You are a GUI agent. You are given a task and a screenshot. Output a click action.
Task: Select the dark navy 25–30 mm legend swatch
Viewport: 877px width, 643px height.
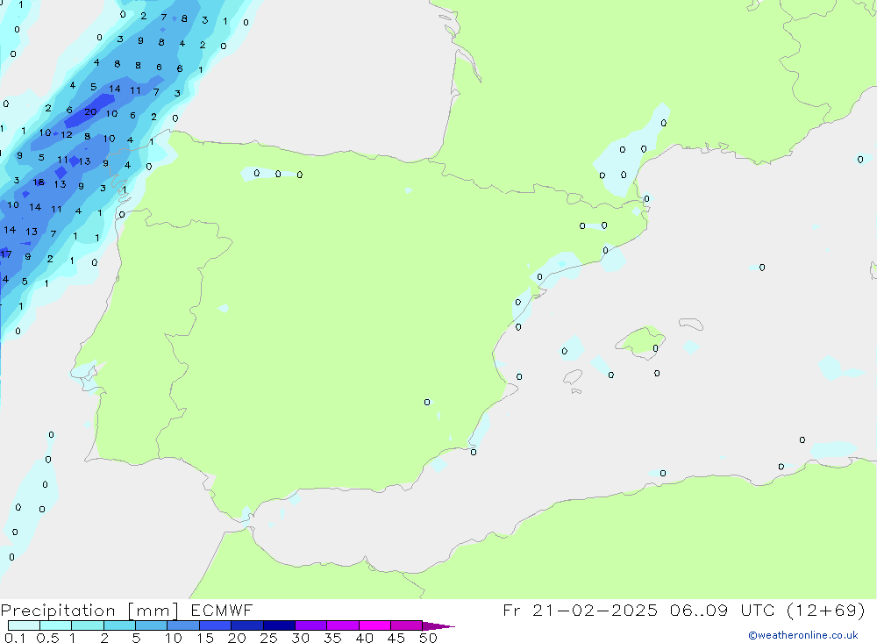(279, 625)
